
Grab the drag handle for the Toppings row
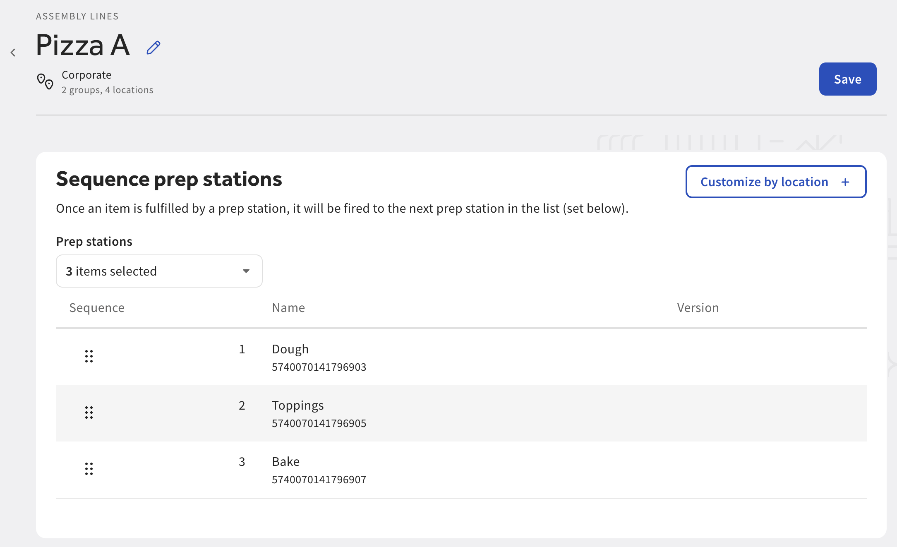pyautogui.click(x=89, y=413)
